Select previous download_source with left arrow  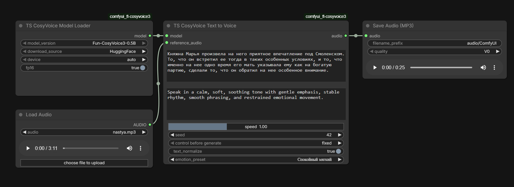[x=24, y=51]
